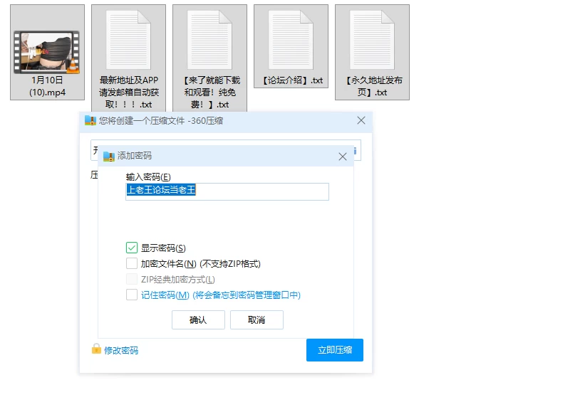
Task: Click the 360压缩 icon in the main dialog title
Action: (x=90, y=120)
